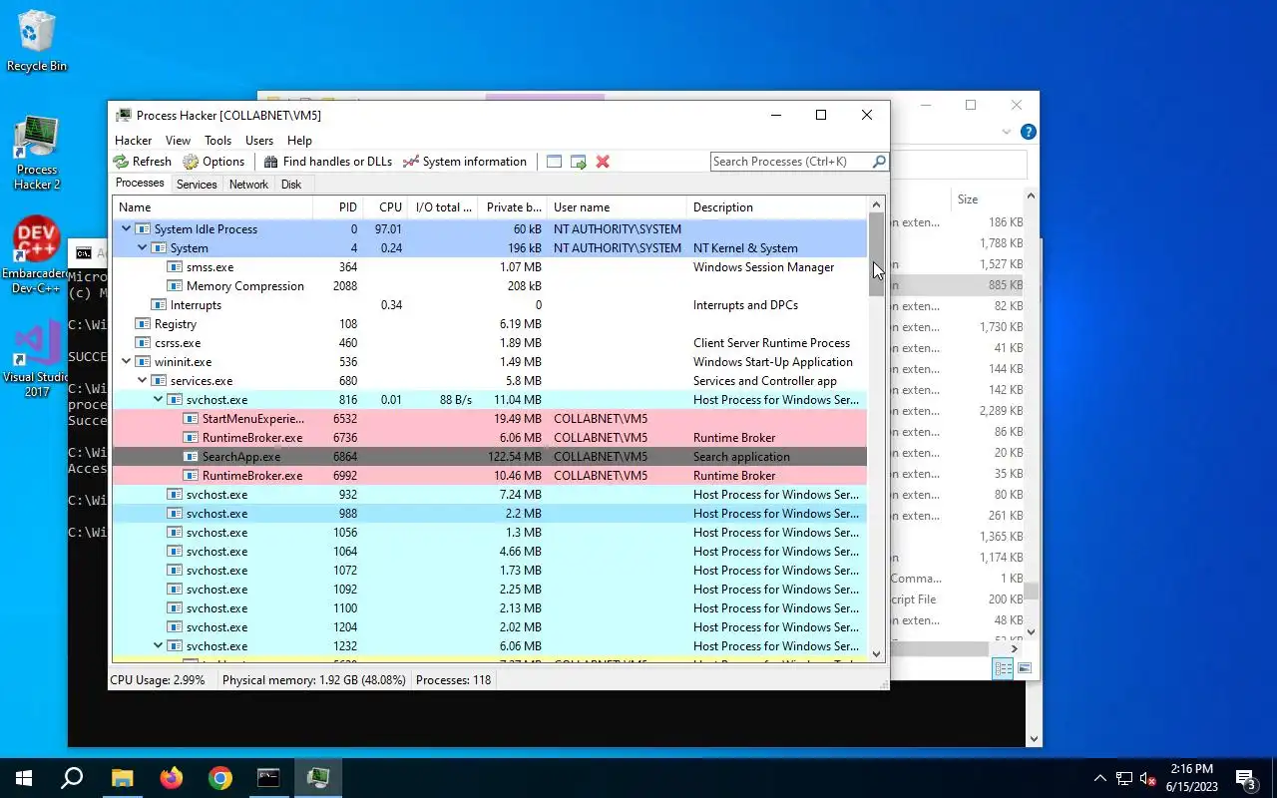Click Find handles or DLLs binoculars icon
The width and height of the screenshot is (1277, 798).
tap(270, 162)
